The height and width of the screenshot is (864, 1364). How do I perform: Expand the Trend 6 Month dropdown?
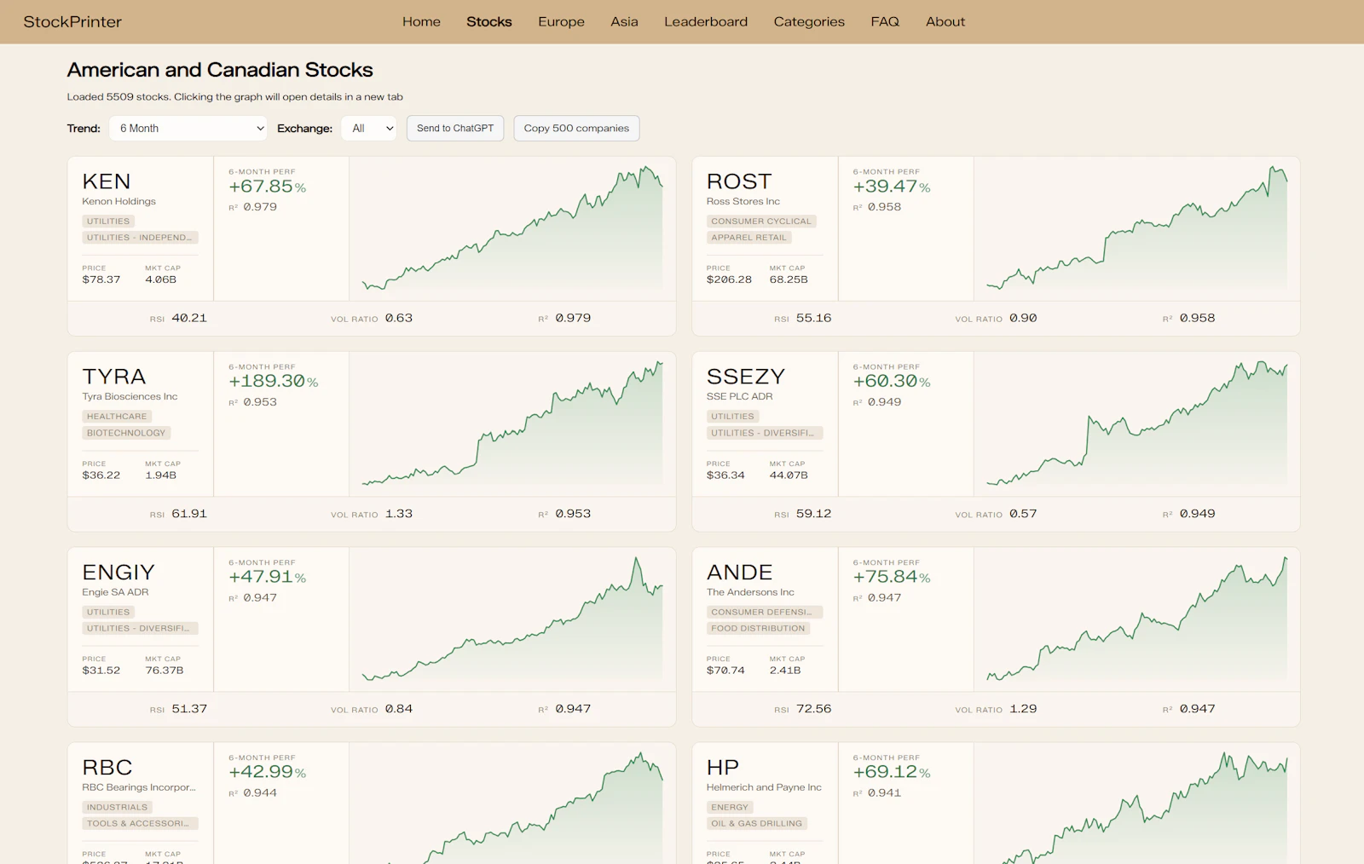coord(188,129)
